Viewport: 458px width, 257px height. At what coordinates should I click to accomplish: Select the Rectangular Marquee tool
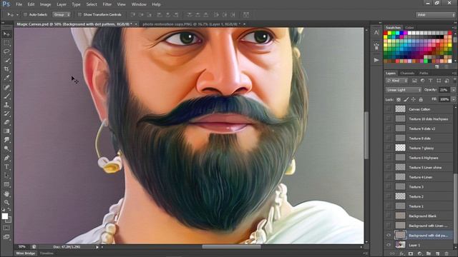[6, 43]
